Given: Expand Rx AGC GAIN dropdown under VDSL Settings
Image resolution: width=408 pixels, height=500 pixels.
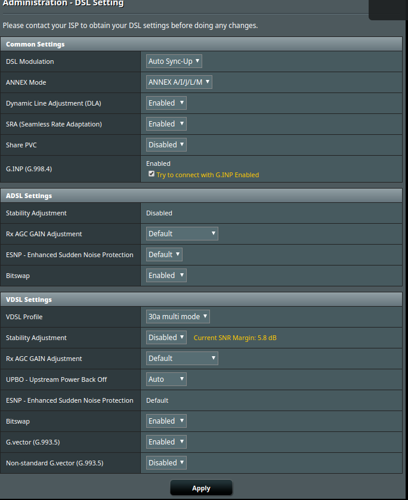Looking at the screenshot, I should [x=182, y=359].
